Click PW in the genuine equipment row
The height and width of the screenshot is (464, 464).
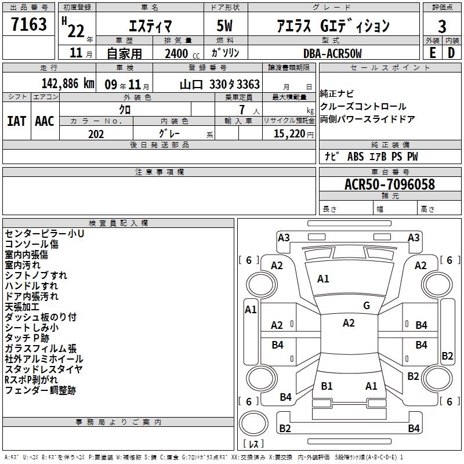click(412, 157)
